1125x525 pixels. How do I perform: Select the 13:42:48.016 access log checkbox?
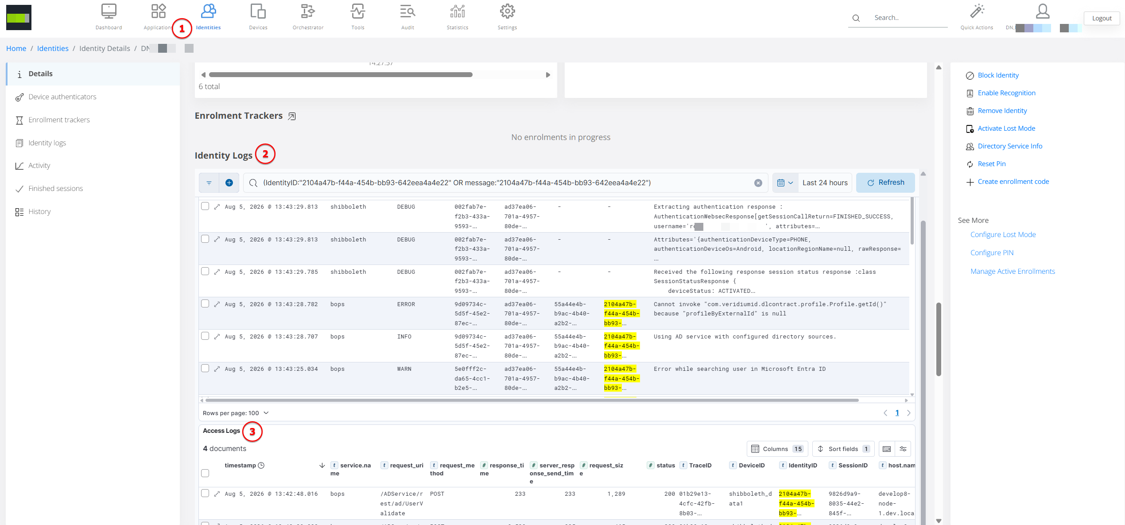(205, 494)
